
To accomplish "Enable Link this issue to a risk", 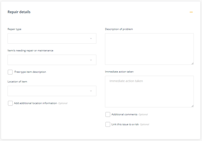I will click(108, 124).
